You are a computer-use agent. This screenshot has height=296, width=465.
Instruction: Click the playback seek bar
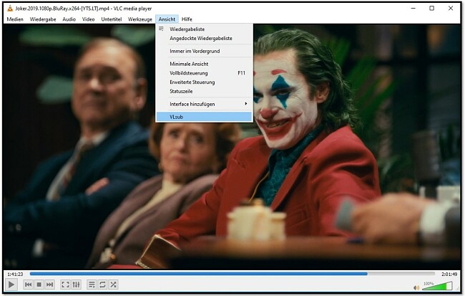coord(232,274)
